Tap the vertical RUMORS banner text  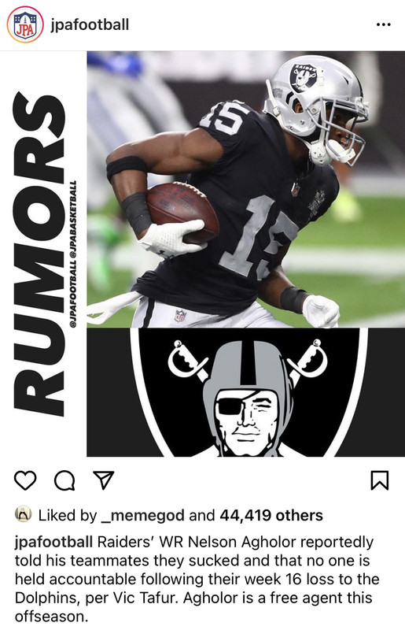[x=39, y=255]
